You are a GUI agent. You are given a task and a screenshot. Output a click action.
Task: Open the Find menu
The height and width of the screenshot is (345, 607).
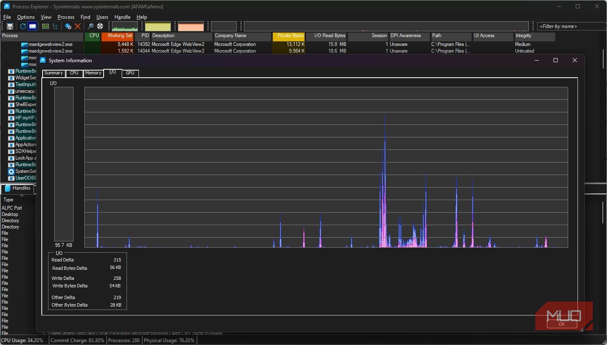pos(85,17)
